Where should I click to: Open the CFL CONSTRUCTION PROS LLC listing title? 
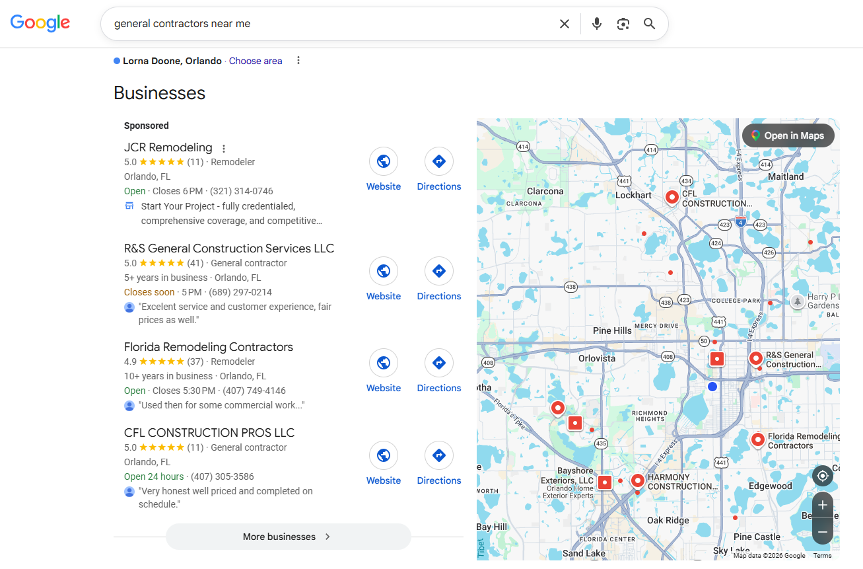[209, 433]
